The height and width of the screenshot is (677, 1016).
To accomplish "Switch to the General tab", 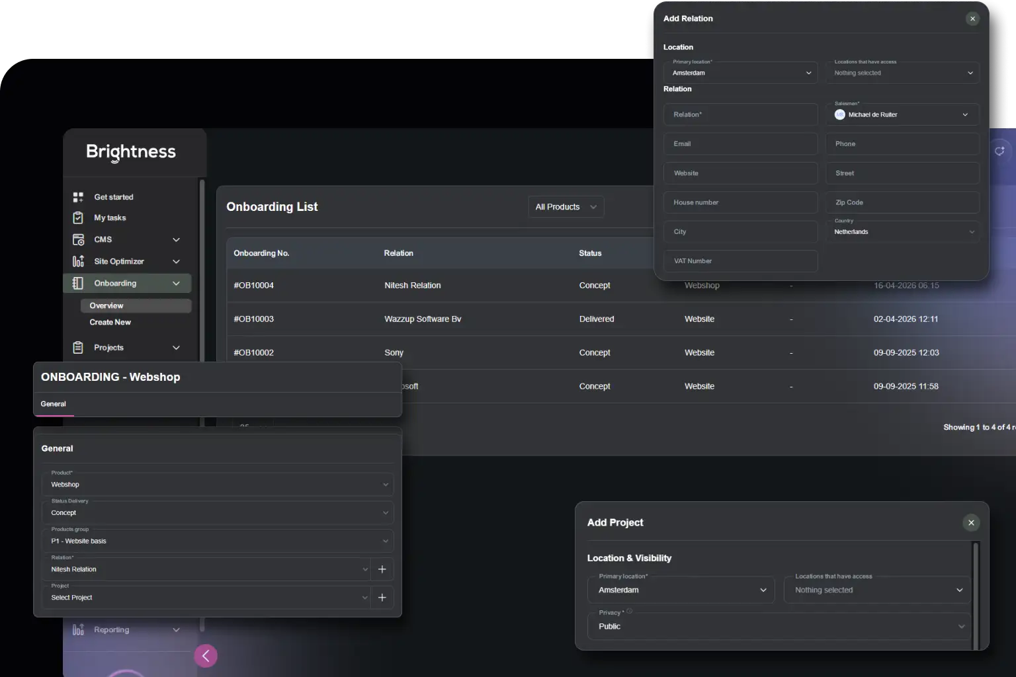I will point(54,404).
